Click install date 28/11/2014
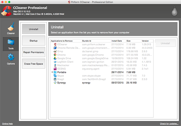The width and height of the screenshot is (181, 126). pyautogui.click(x=117, y=72)
